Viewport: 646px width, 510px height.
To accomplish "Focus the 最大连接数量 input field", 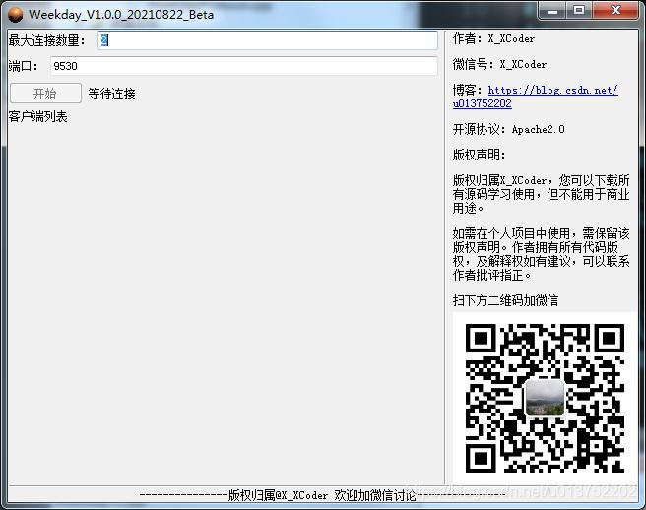I will [268, 40].
